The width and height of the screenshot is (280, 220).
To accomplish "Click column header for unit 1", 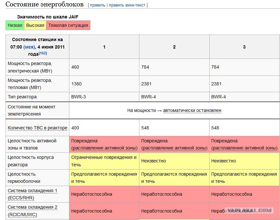I will coord(104,47).
